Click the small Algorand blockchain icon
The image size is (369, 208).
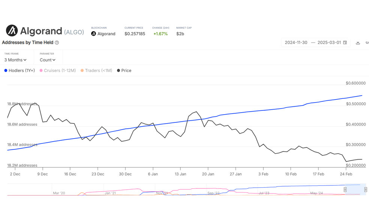(x=93, y=34)
